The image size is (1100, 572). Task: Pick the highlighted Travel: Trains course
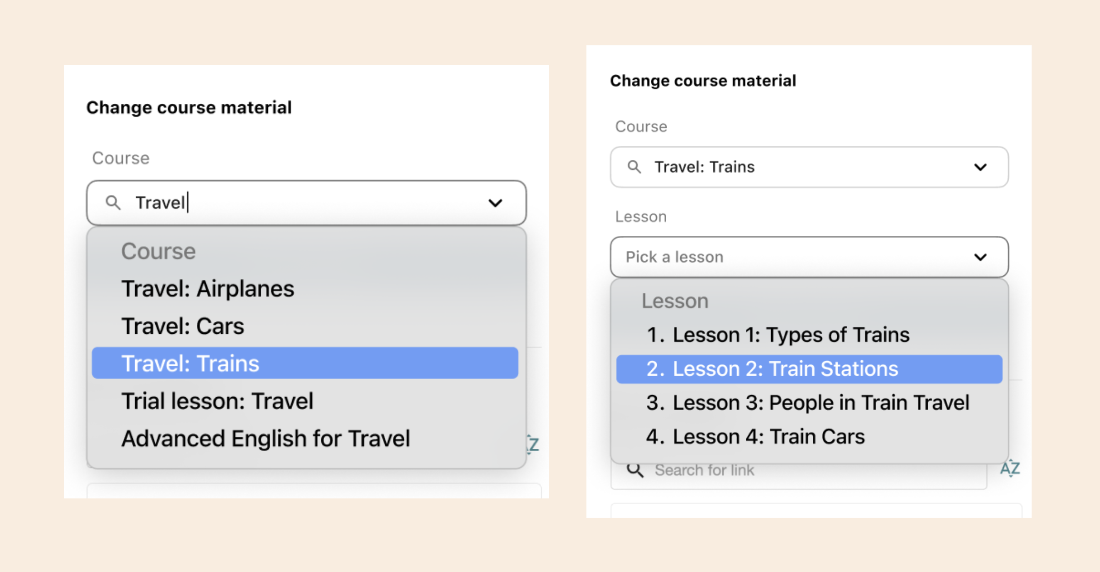coord(305,363)
